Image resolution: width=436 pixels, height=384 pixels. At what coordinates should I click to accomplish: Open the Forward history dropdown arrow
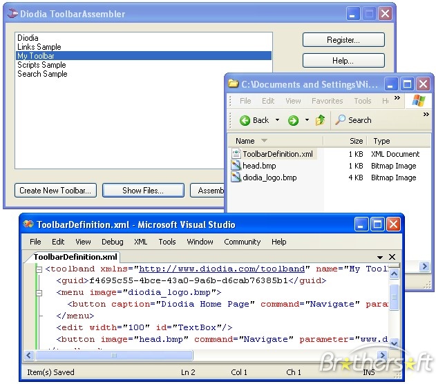[x=307, y=120]
